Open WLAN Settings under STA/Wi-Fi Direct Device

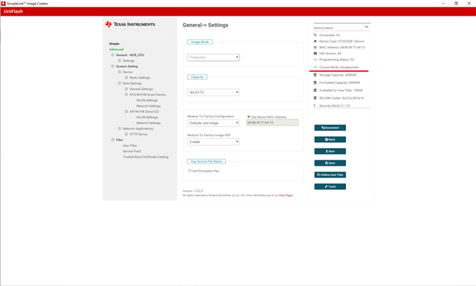(x=147, y=100)
